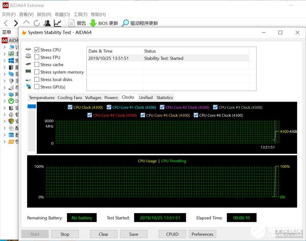Click the graph chart icon in toolbar
The height and width of the screenshot is (241, 306).
click(58, 23)
